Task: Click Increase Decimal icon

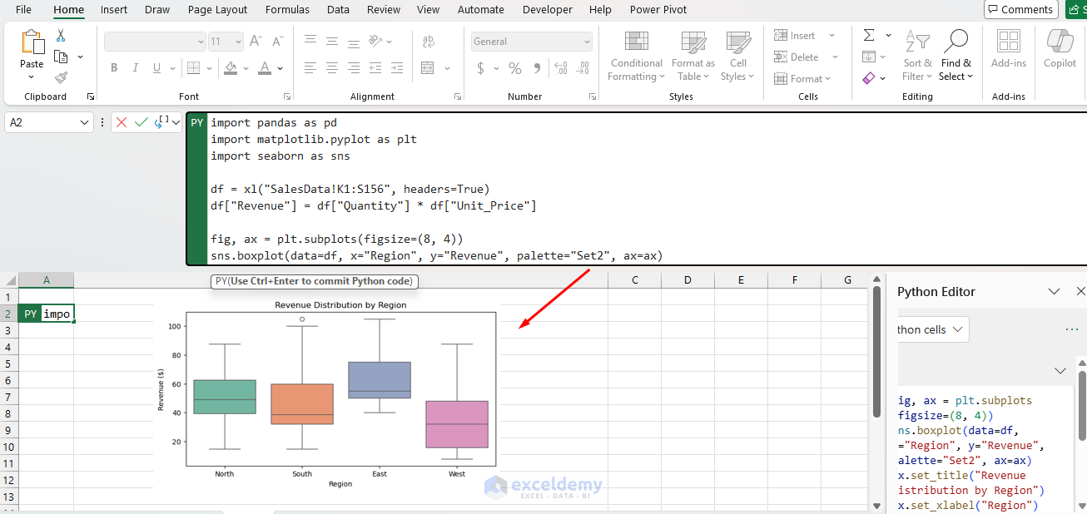Action: point(560,68)
